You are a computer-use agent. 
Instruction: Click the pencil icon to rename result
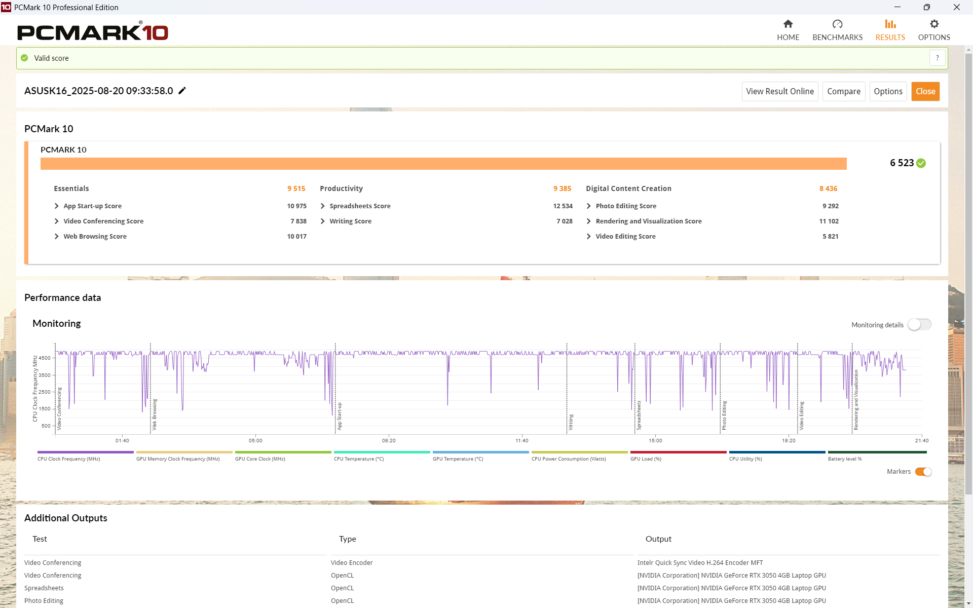(182, 91)
